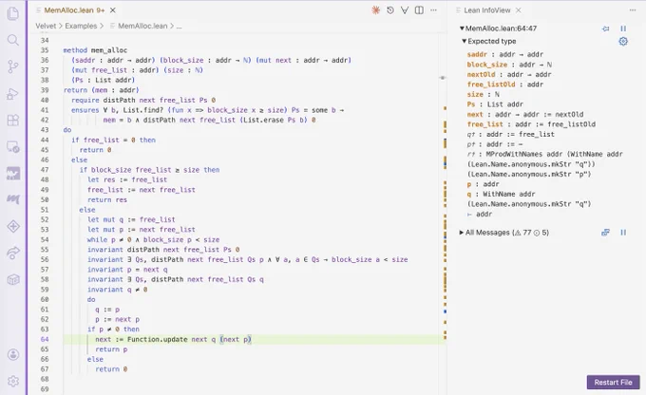The width and height of the screenshot is (646, 395).
Task: Click 'method mem_alloc' on line 35
Action: [x=95, y=50]
